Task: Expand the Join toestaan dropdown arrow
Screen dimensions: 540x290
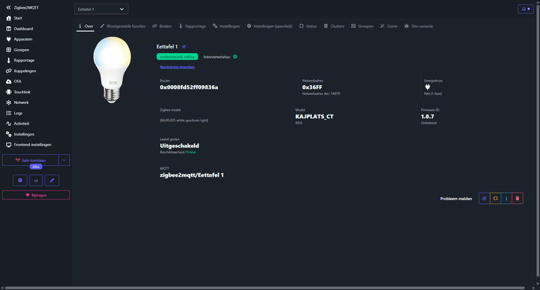Action: (64, 161)
